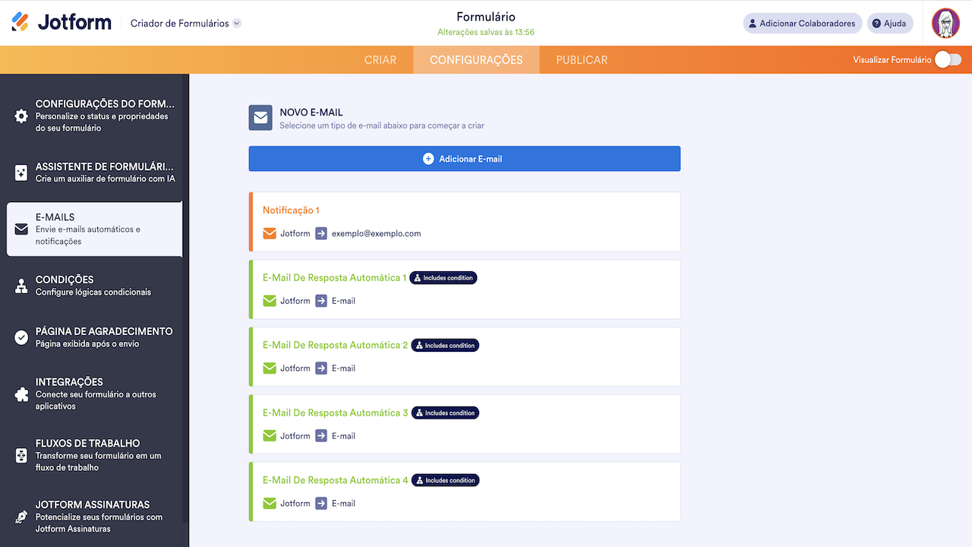
Task: Click the Includes condition badge on Automática 1
Action: (x=443, y=278)
